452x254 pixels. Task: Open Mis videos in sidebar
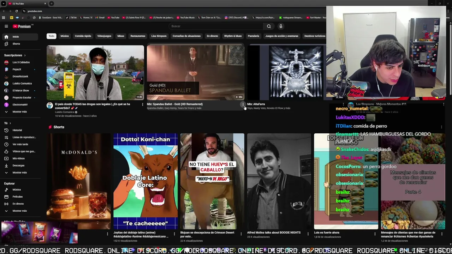pos(19,158)
